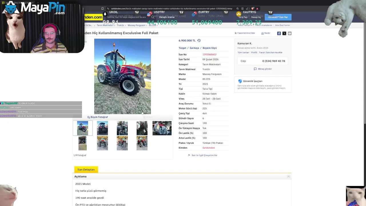Screen dimensions: 366x206
Task: Open the Massey Ferguson breadcrumb
Action: (136, 25)
